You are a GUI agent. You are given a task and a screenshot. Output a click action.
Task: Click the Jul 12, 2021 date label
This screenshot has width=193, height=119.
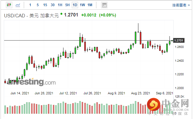(x=68, y=93)
